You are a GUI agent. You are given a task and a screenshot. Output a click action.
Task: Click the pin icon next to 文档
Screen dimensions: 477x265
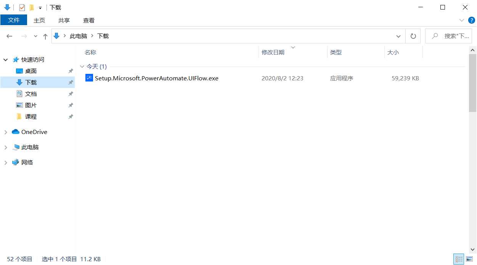[x=71, y=94]
